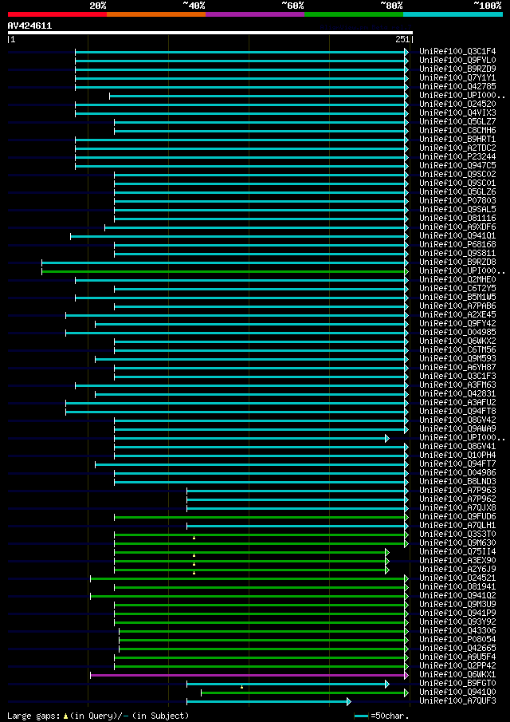Select the UniRef100_P68168 label
Image resolution: width=510 pixels, height=722 pixels.
point(457,245)
